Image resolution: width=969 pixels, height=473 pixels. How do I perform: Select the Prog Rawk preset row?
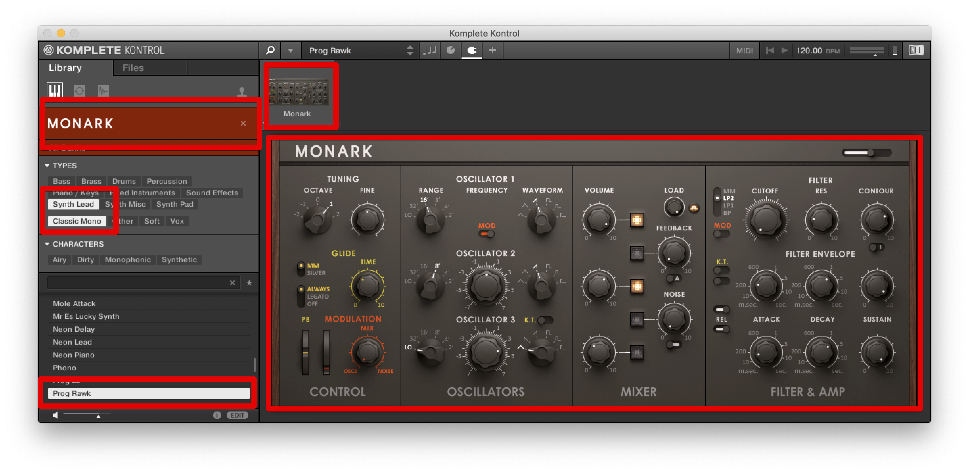[x=149, y=393]
